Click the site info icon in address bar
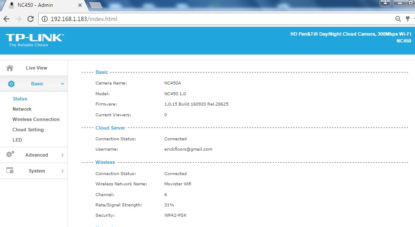Image resolution: width=415 pixels, height=227 pixels. pyautogui.click(x=45, y=19)
